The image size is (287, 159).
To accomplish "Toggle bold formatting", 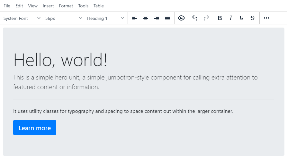I will 220,18.
